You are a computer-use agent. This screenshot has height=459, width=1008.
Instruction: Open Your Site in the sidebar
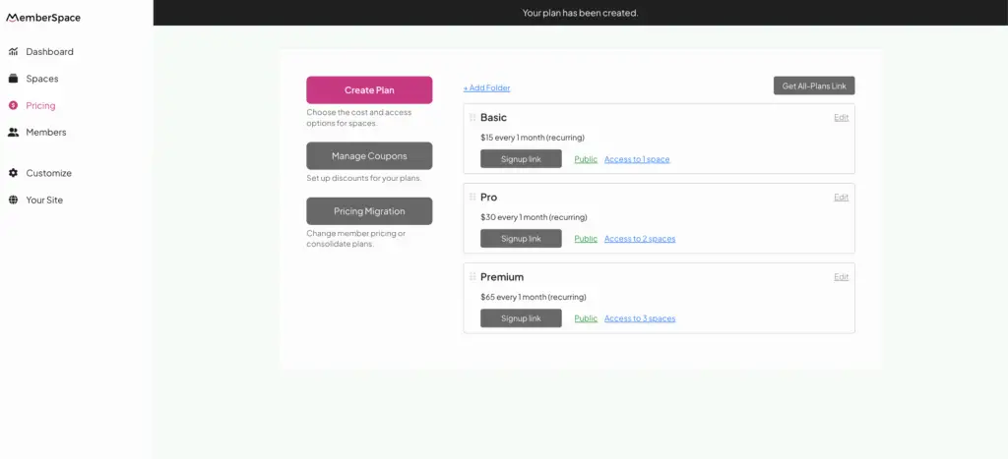point(44,201)
